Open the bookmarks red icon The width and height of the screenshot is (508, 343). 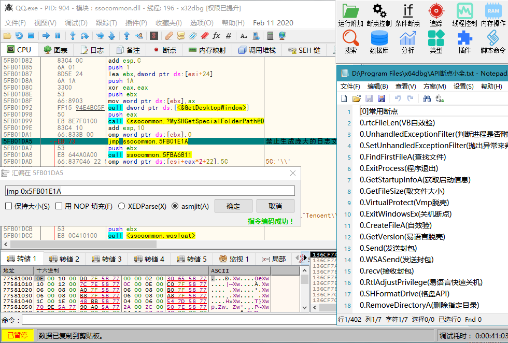204,36
